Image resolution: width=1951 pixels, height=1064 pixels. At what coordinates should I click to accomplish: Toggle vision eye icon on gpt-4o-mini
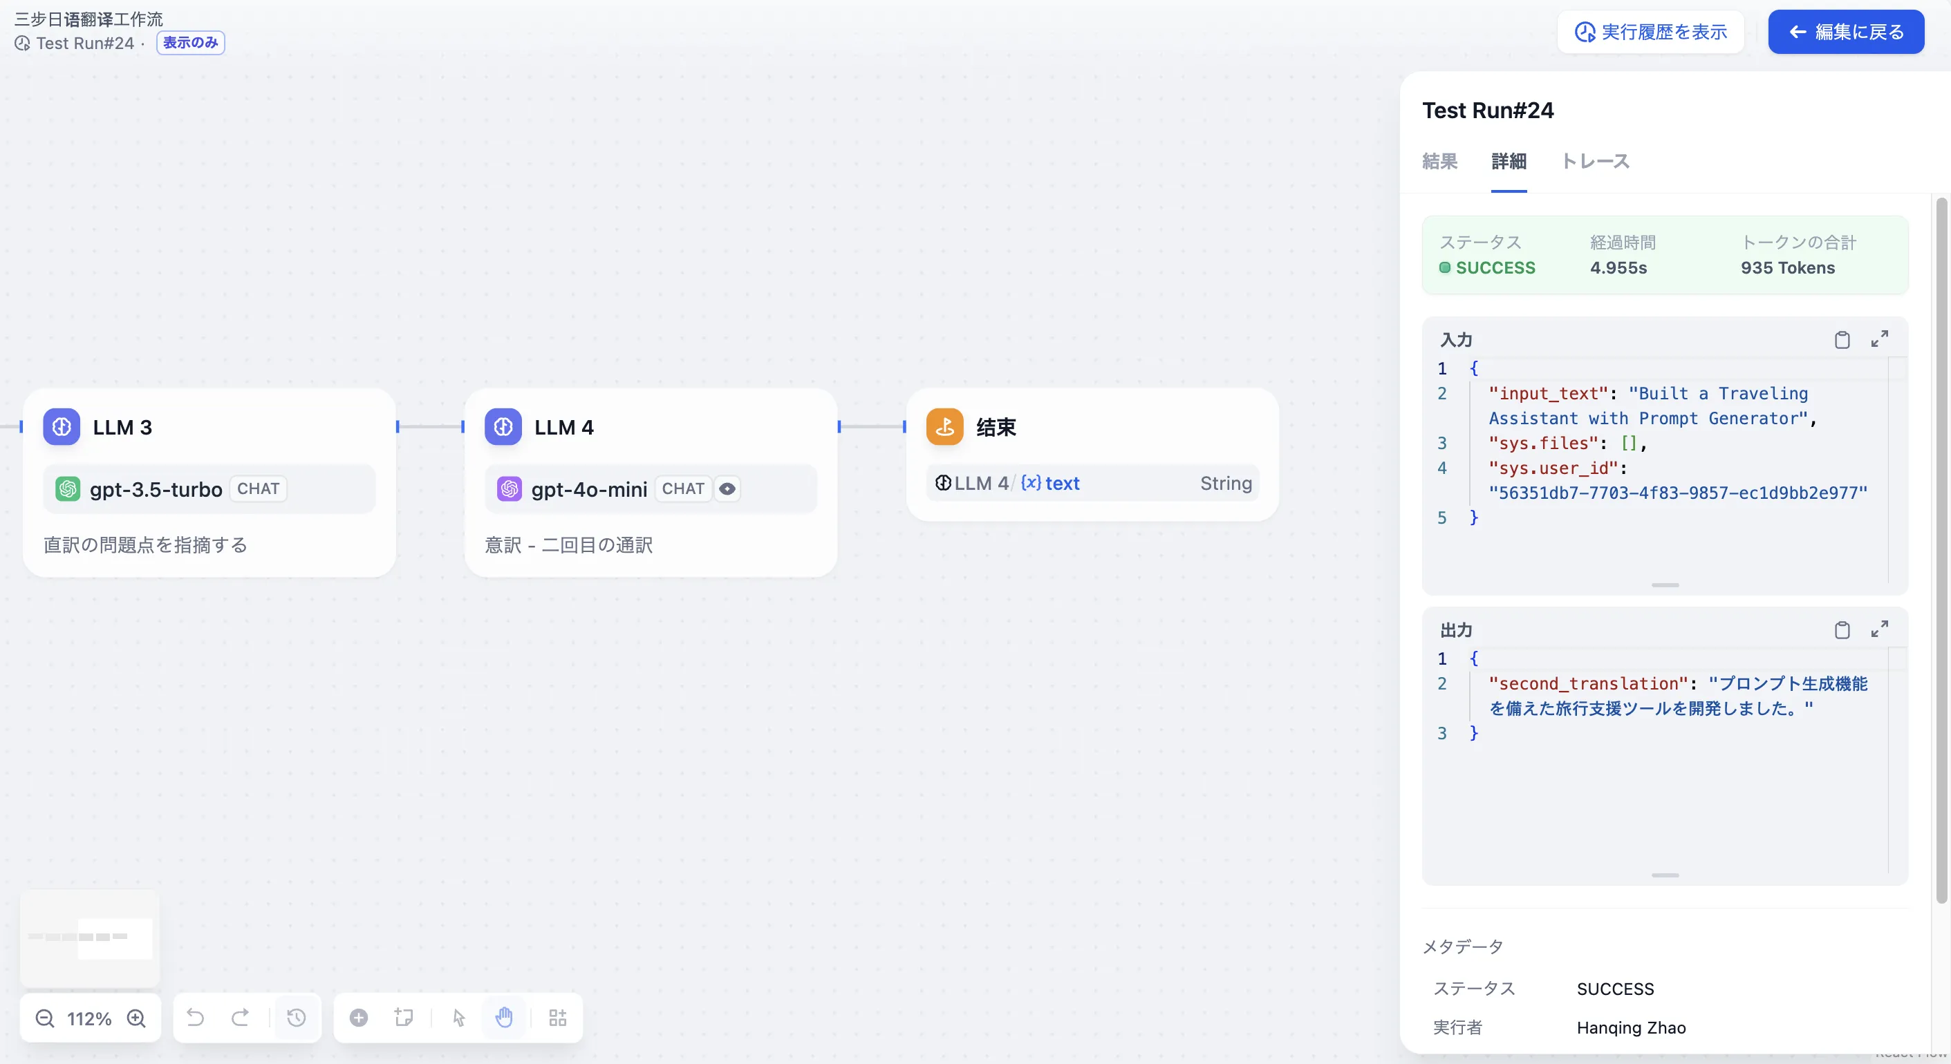pos(727,489)
